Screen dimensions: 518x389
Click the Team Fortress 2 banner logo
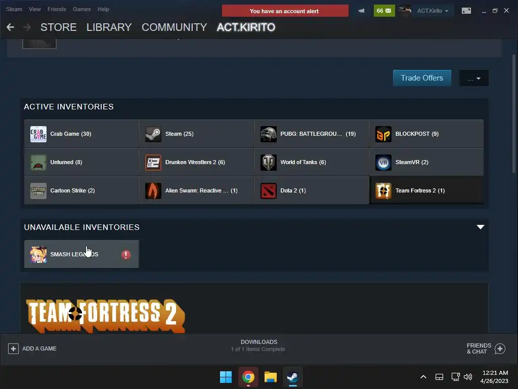click(x=106, y=316)
